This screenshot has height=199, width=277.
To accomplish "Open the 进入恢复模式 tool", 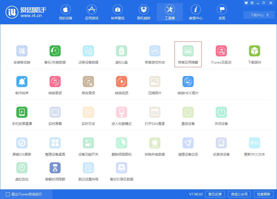I will click(x=122, y=115).
